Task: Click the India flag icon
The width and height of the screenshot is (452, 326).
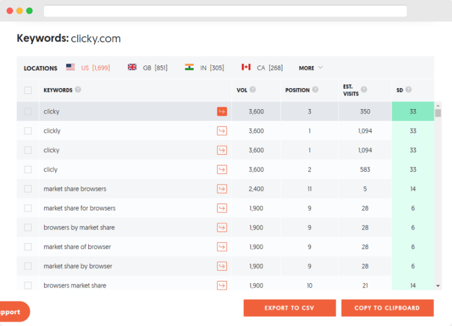Action: point(189,67)
